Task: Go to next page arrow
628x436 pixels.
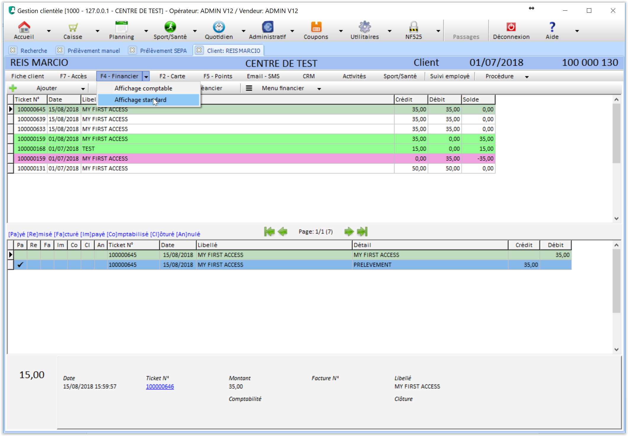Action: point(349,231)
